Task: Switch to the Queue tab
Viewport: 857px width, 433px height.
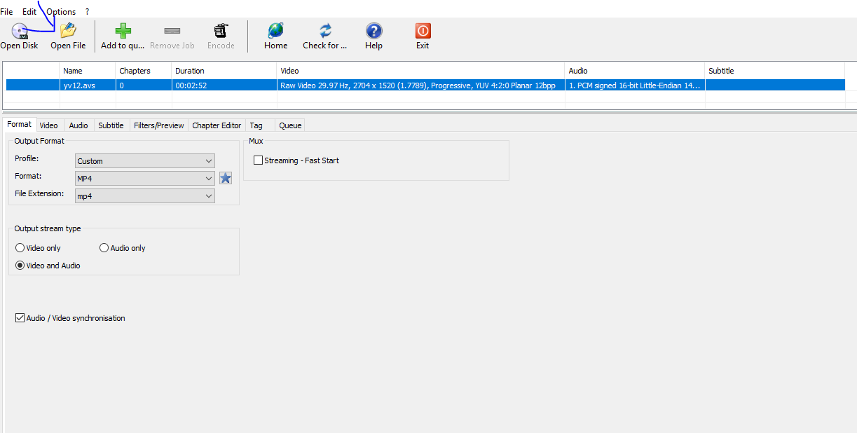Action: [290, 125]
